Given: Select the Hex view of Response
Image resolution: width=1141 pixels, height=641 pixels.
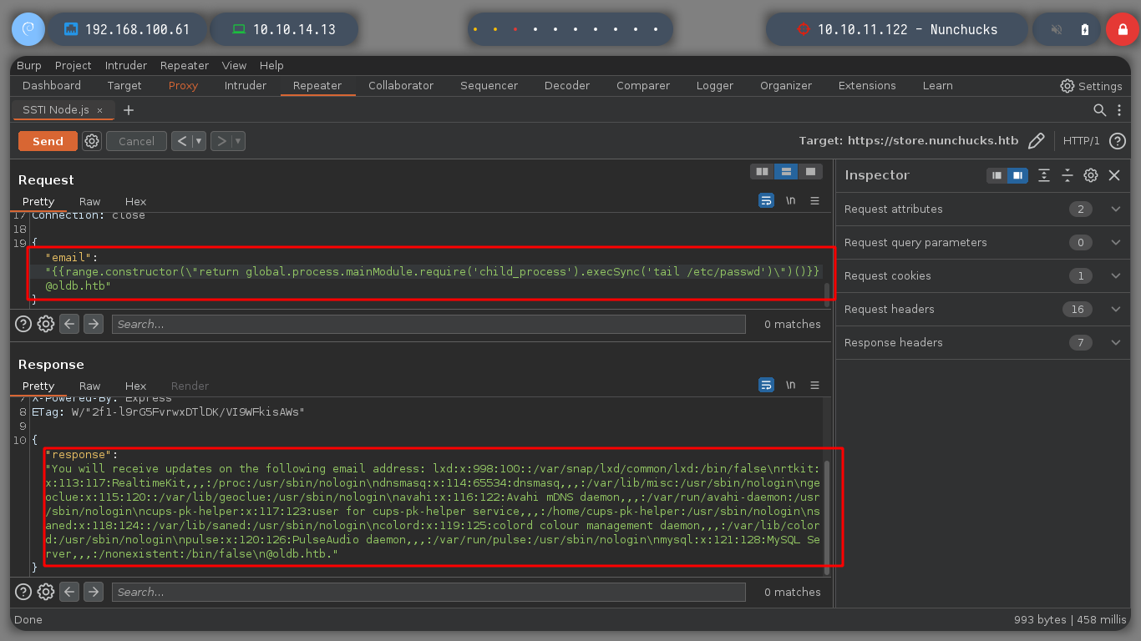Looking at the screenshot, I should click(x=135, y=386).
